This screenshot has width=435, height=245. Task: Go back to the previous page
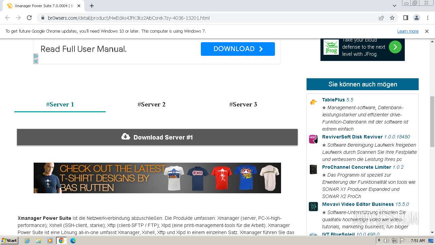coord(7,18)
